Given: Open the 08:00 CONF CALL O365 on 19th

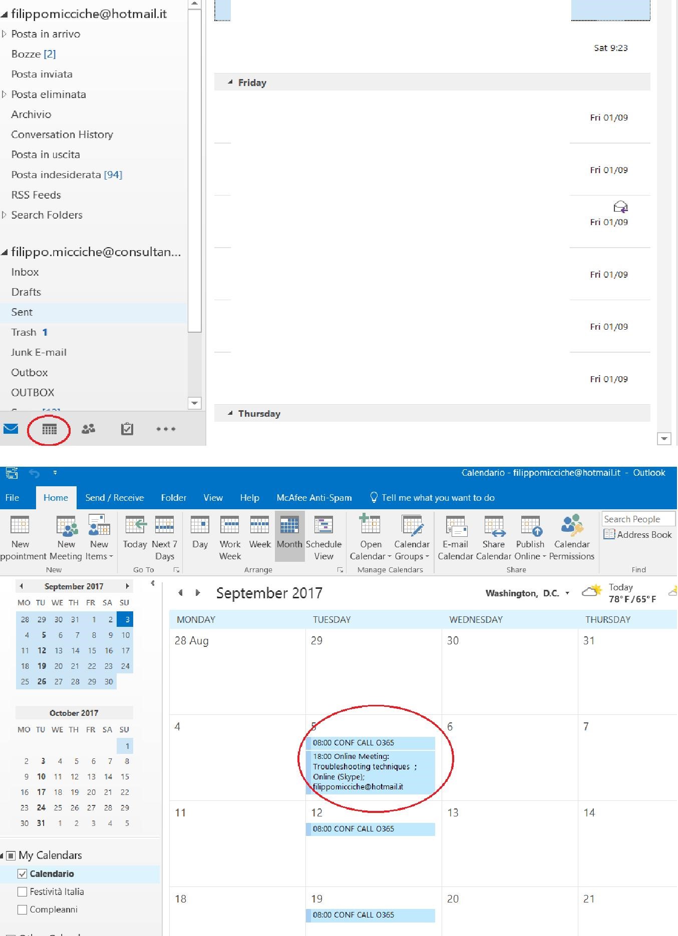Looking at the screenshot, I should pos(371,915).
